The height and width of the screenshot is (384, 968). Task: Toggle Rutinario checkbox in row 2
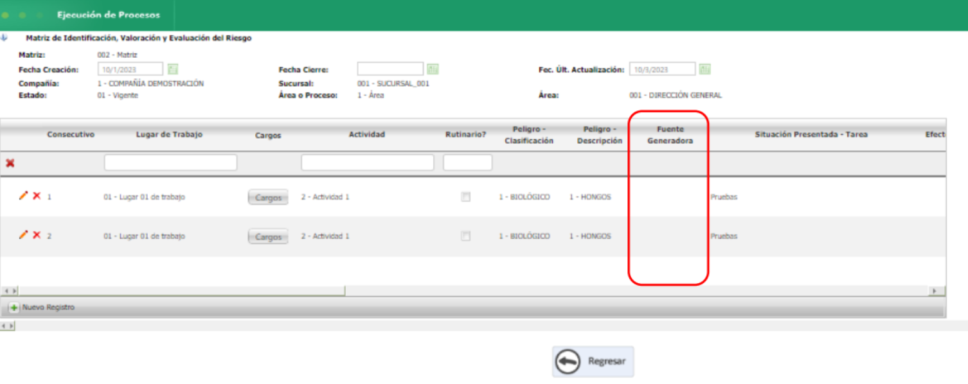(465, 236)
